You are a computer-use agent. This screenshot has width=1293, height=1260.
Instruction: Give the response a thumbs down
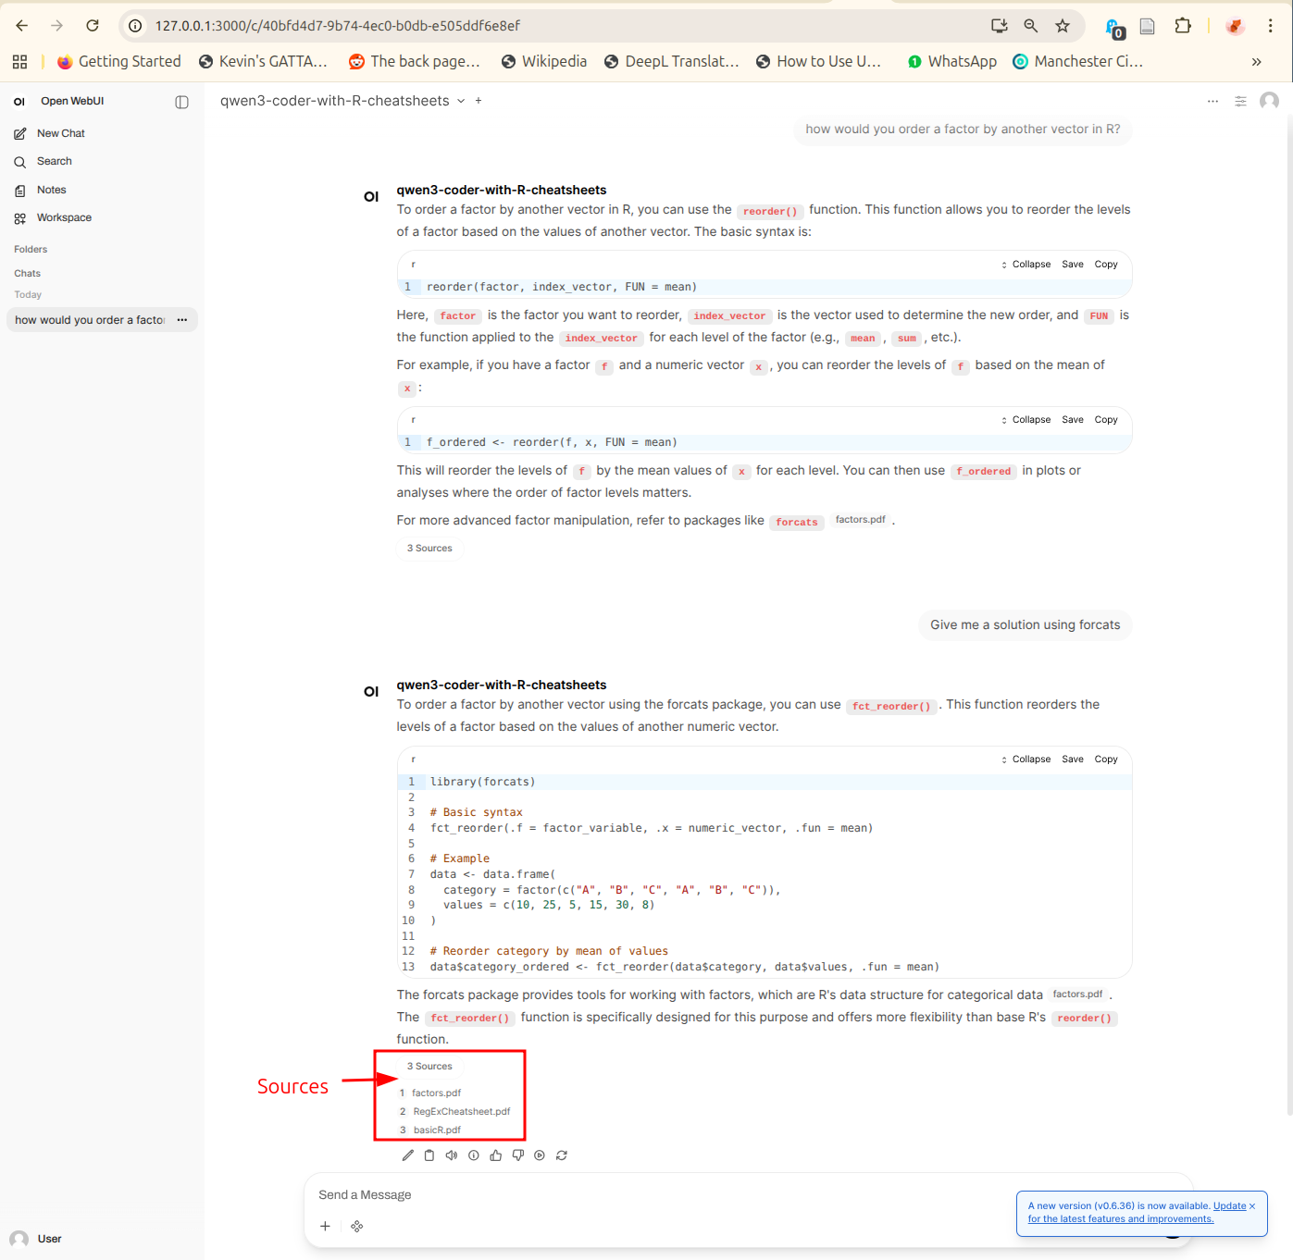click(518, 1155)
